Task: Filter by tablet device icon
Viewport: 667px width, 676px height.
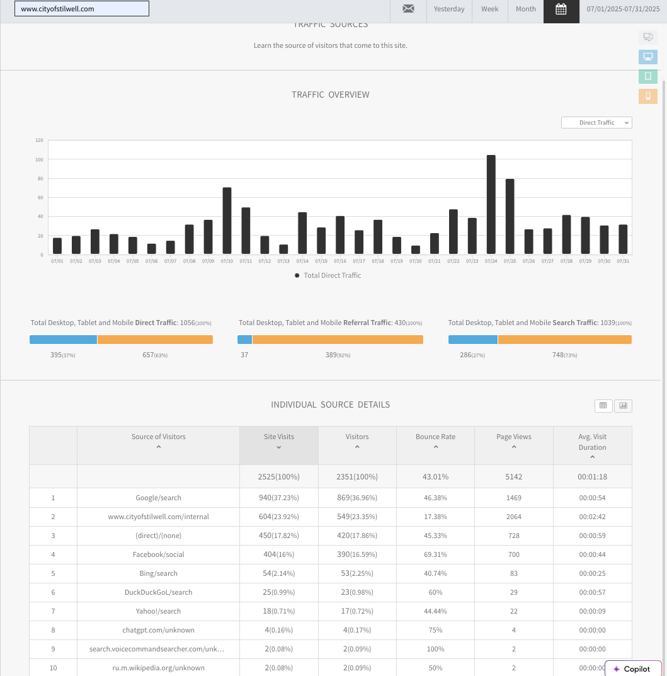Action: pos(647,76)
